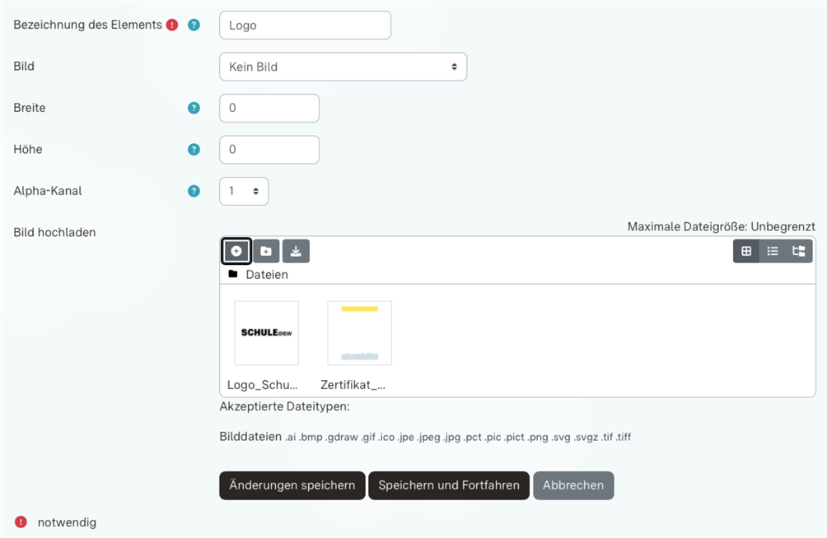Switch file manager to list view
Viewport: 827px width, 538px height.
[x=773, y=251]
